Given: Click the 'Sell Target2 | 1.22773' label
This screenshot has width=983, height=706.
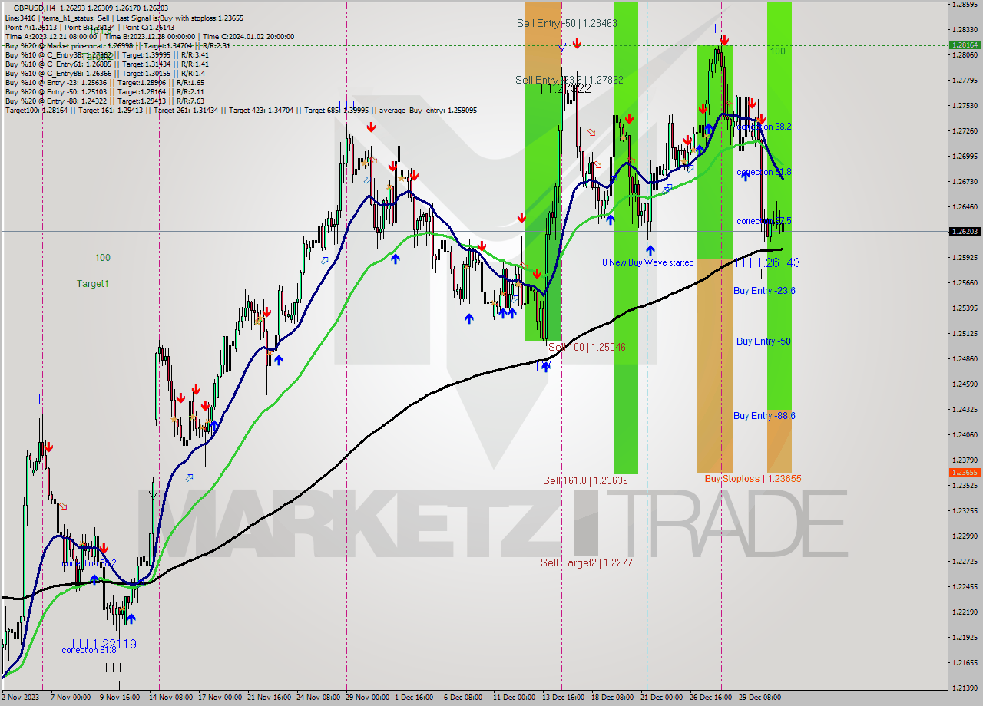Looking at the screenshot, I should click(x=589, y=562).
